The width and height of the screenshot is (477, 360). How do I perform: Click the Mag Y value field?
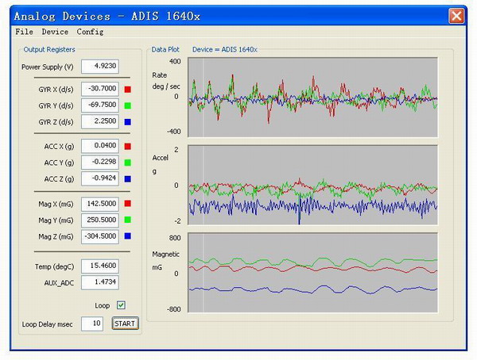point(100,220)
